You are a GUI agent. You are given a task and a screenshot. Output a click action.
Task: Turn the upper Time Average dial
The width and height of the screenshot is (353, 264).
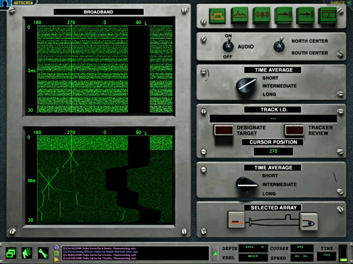coord(247,86)
